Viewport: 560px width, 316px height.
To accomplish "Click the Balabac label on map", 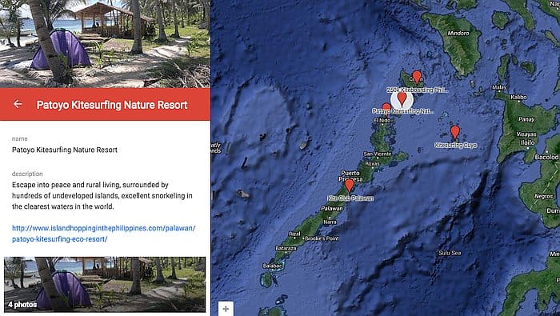I will pyautogui.click(x=273, y=266).
